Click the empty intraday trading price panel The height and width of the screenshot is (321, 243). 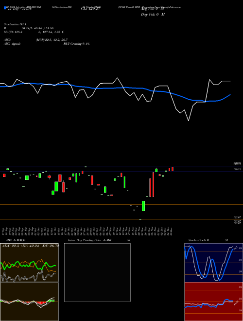(97, 272)
